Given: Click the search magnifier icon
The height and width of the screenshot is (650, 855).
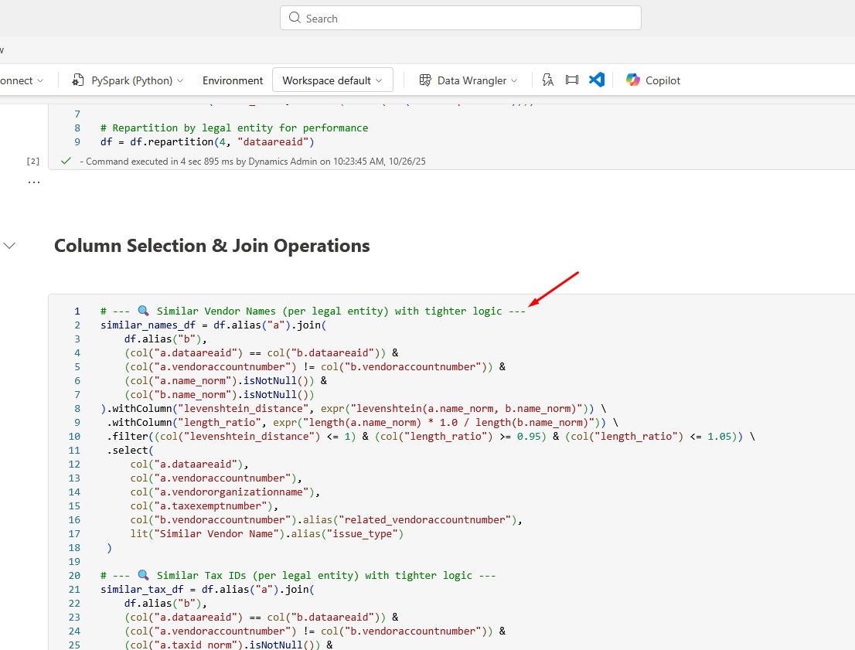Looking at the screenshot, I should click(x=295, y=18).
